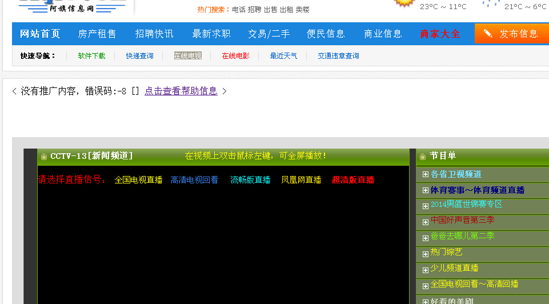Image resolution: width=549 pixels, height=304 pixels.
Task: Expand the 中国好声音第三季 list
Action: 425,222
